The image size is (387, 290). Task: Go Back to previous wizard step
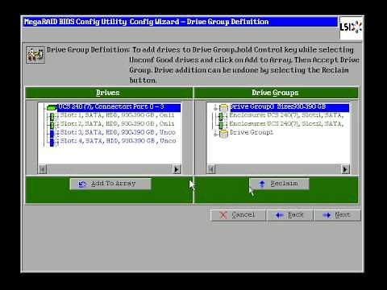289,215
